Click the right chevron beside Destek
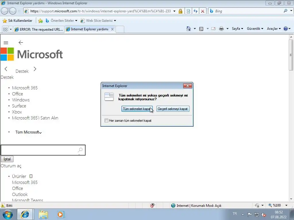The image size is (294, 220). [35, 69]
